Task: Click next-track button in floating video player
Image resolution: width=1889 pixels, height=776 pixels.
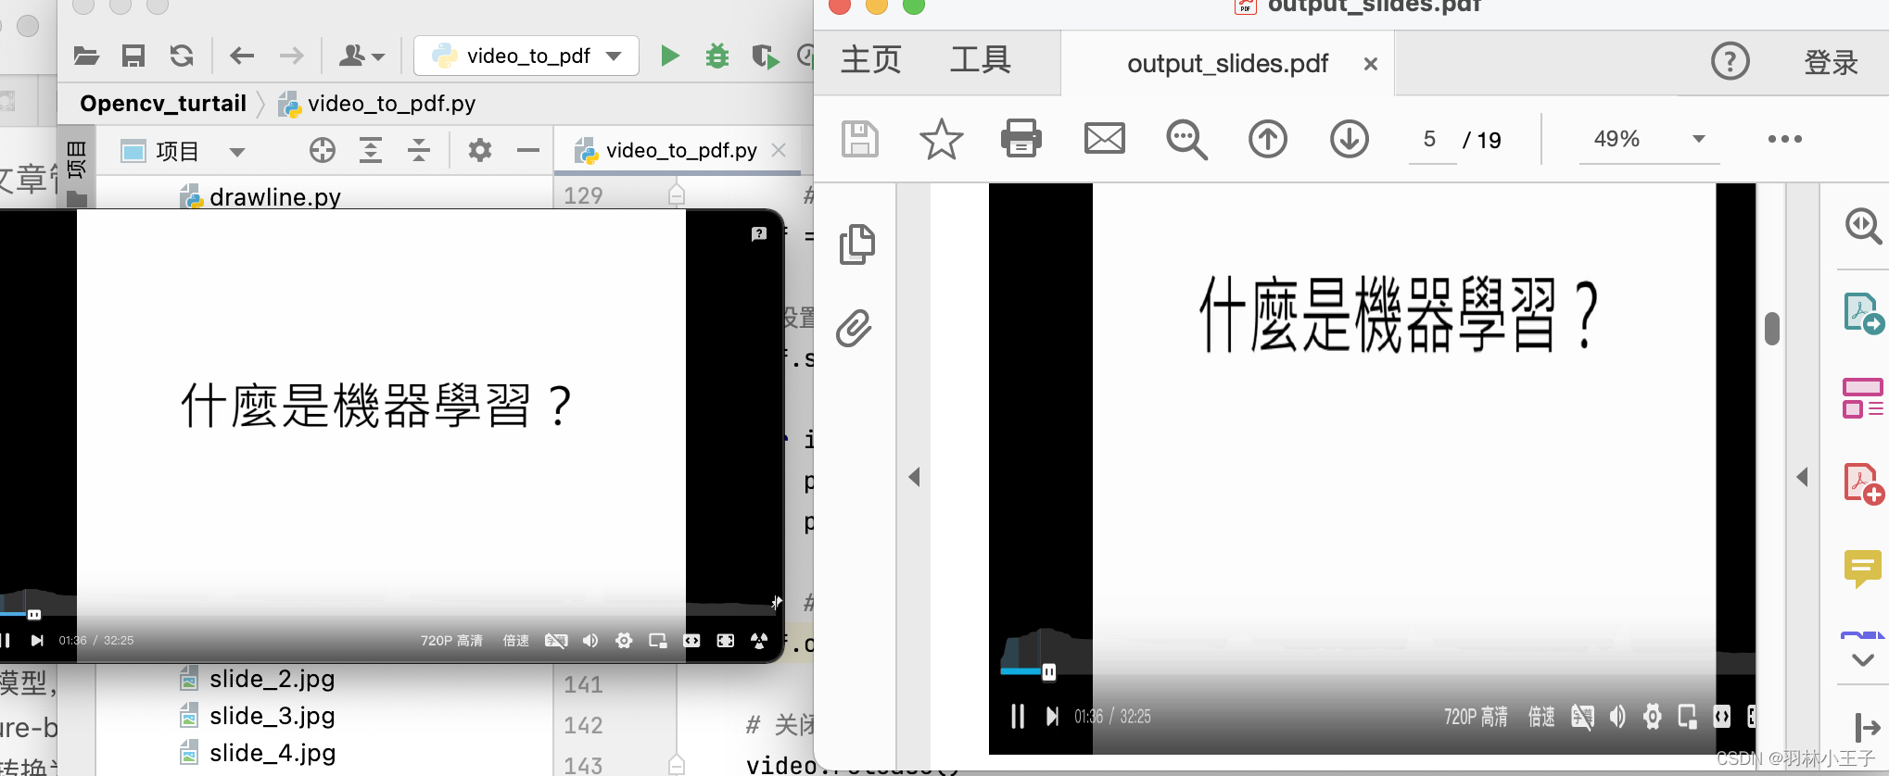Action: click(x=37, y=640)
